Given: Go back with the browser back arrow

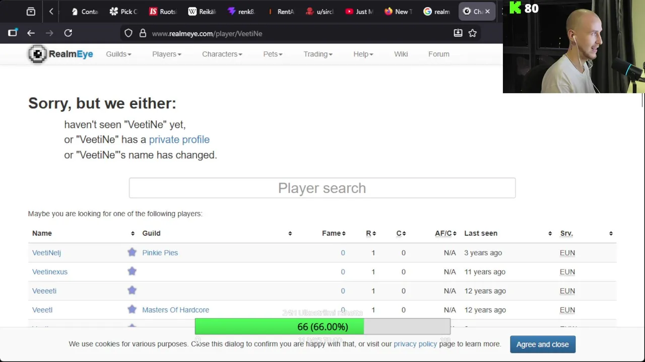Looking at the screenshot, I should [31, 33].
